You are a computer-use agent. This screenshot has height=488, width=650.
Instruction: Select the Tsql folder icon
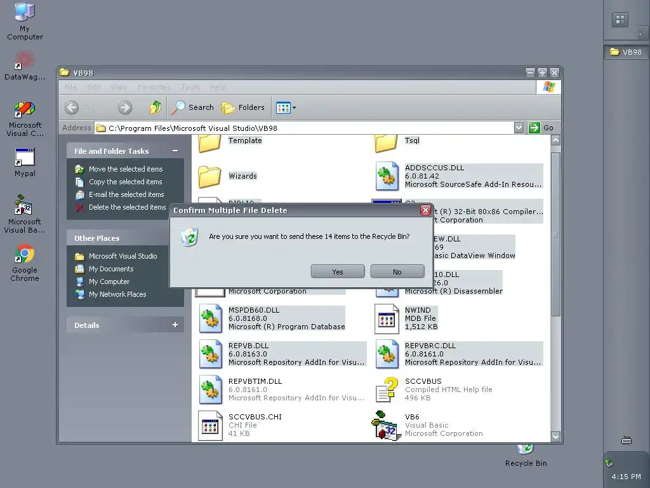point(386,143)
